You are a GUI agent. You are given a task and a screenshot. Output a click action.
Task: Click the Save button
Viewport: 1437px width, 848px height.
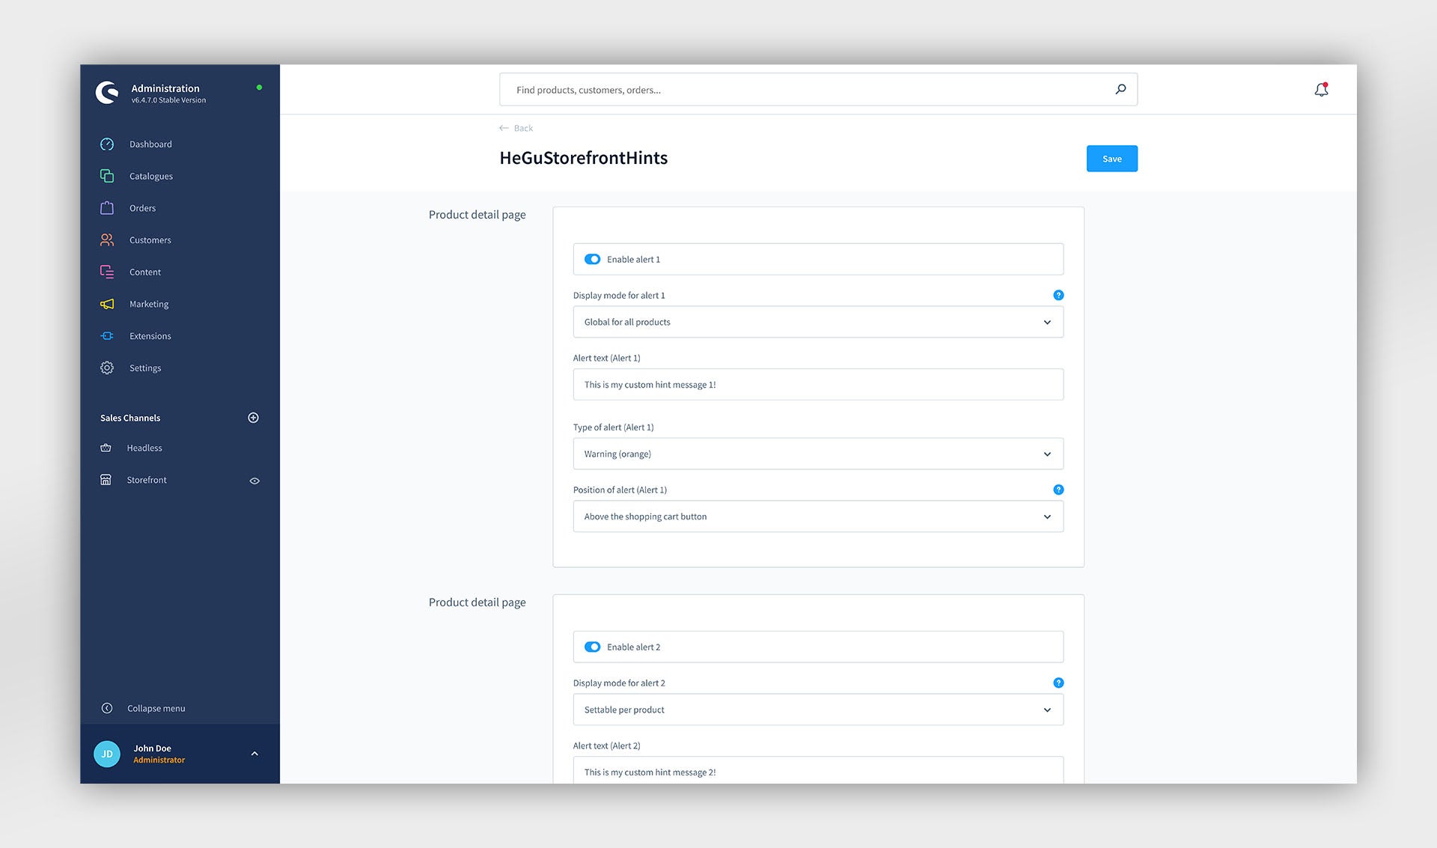1111,159
